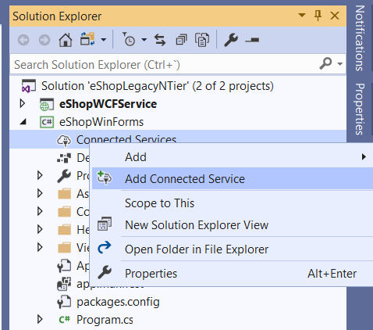373x330 pixels.
Task: Click the Forward navigation arrow in toolbar
Action: [44, 40]
